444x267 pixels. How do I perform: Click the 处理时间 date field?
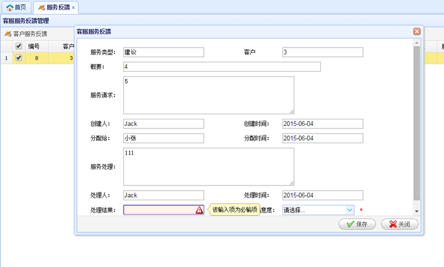pyautogui.click(x=323, y=195)
